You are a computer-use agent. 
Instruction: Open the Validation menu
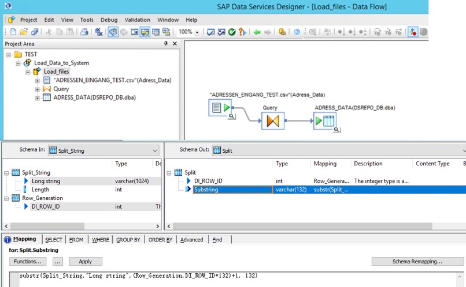coord(137,20)
